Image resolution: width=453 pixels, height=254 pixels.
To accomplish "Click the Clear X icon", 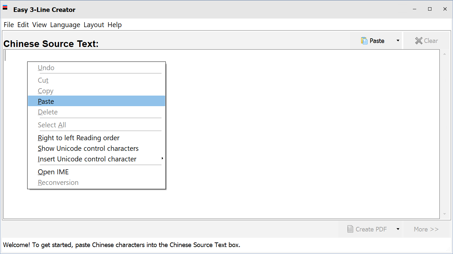I will click(419, 41).
